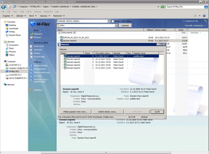The width and height of the screenshot is (209, 154).
Task: Click the Vyhledat search button
Action: (125, 26)
